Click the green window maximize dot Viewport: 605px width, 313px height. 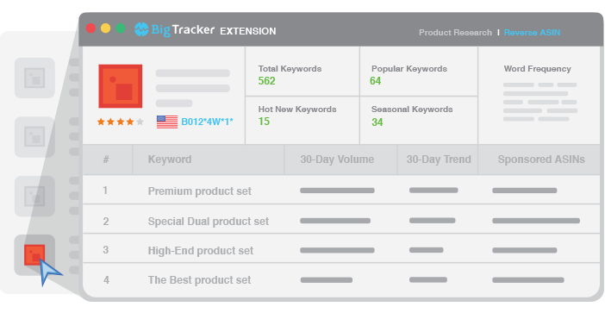pyautogui.click(x=121, y=28)
